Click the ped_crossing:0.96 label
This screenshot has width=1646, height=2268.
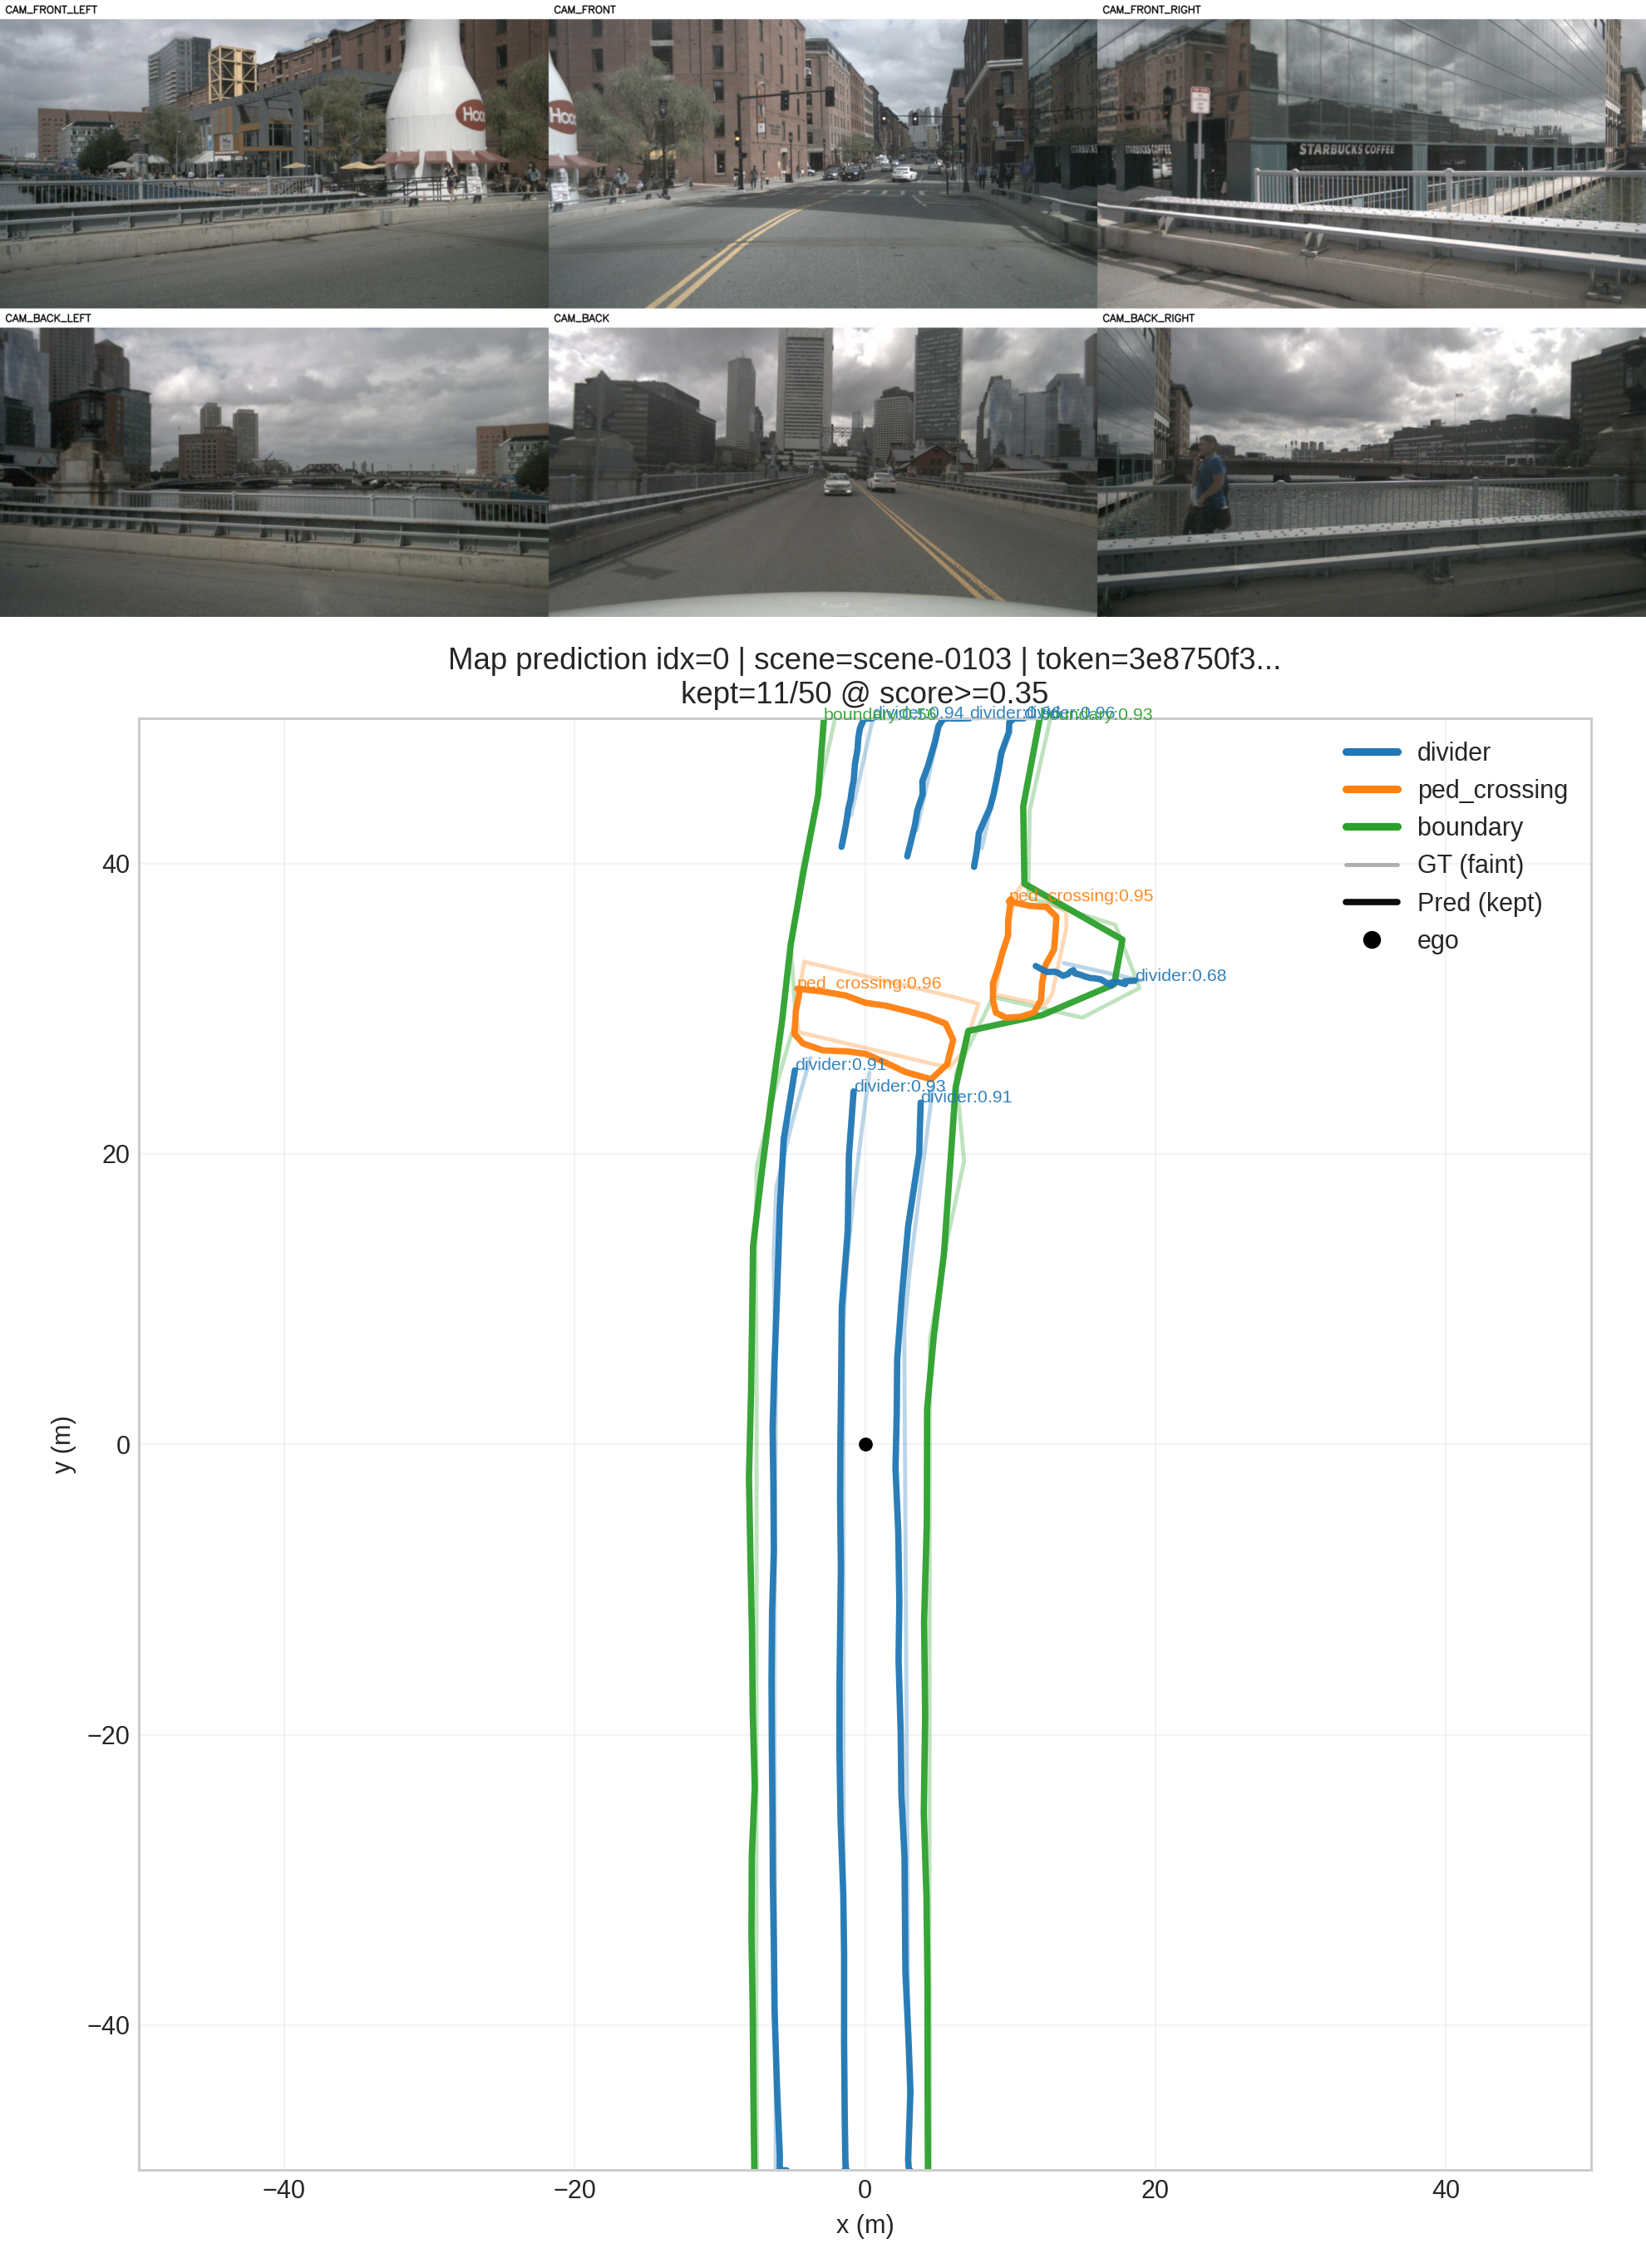[x=869, y=983]
